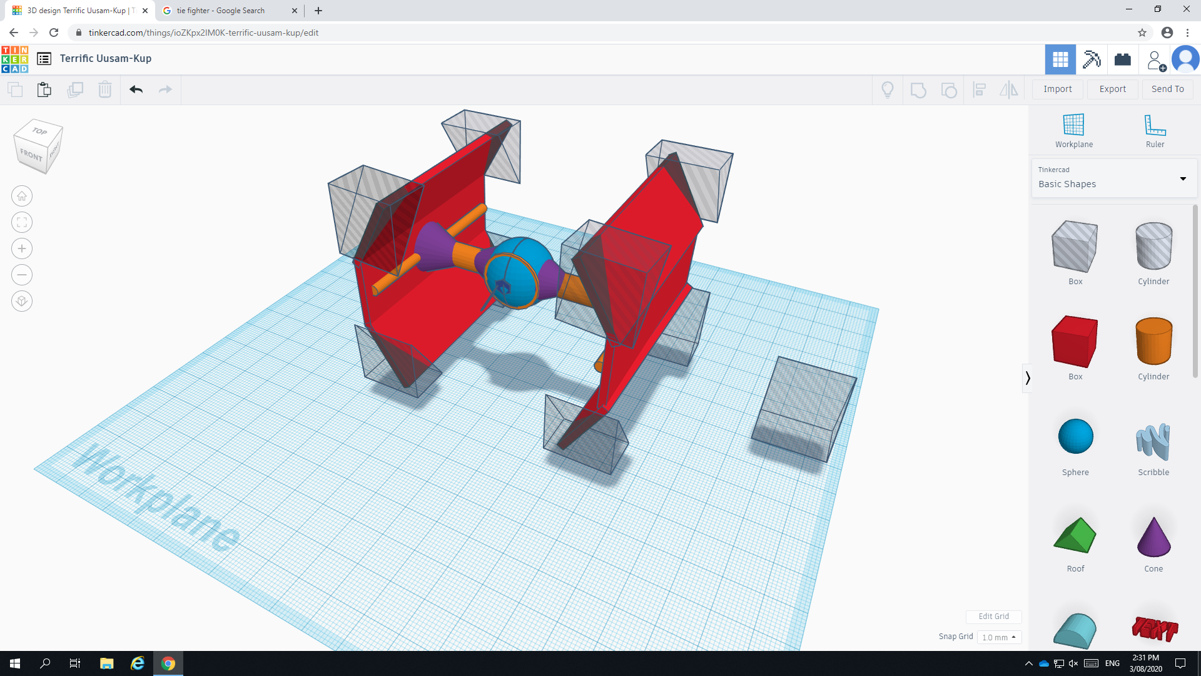Bookmark this page with the star
The image size is (1201, 676).
coord(1142,33)
